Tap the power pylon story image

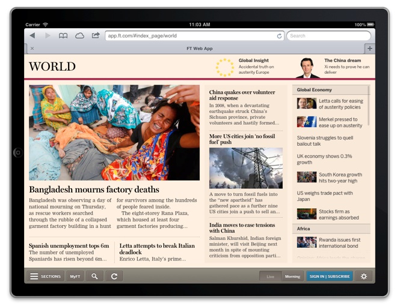point(246,168)
